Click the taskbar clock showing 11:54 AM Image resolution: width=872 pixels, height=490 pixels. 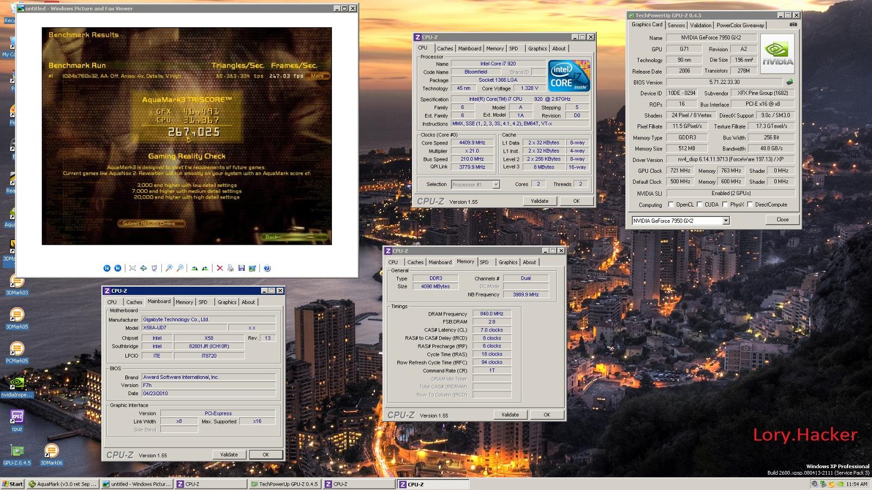pyautogui.click(x=857, y=484)
